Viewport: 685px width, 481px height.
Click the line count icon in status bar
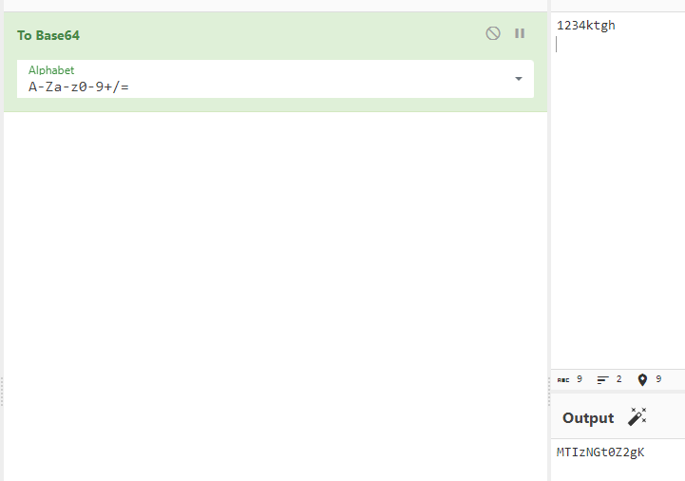pos(603,380)
